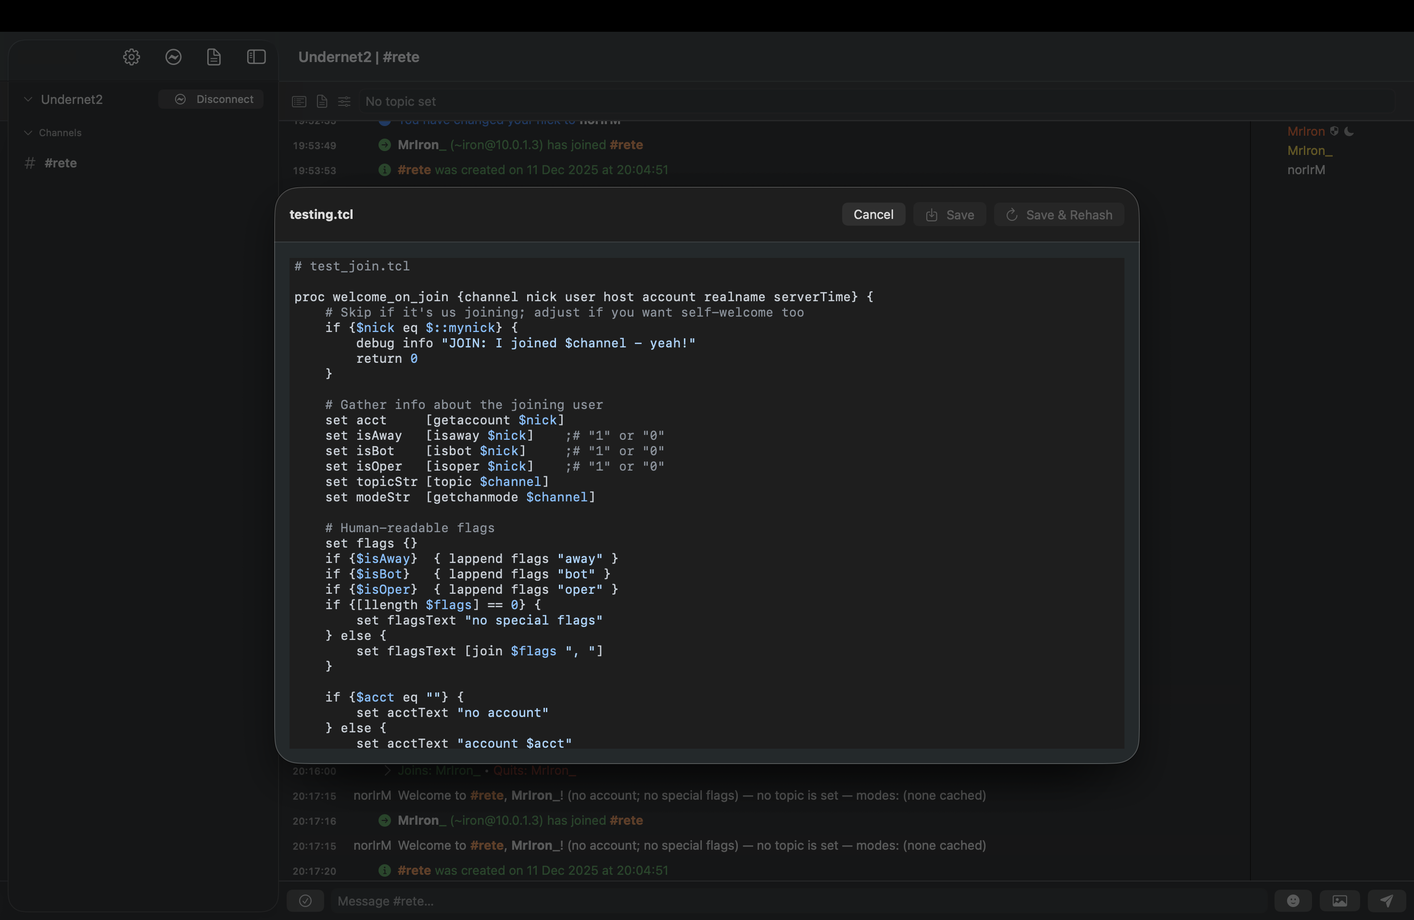Image resolution: width=1414 pixels, height=920 pixels.
Task: Expand the #rete channel entry
Action: click(61, 164)
